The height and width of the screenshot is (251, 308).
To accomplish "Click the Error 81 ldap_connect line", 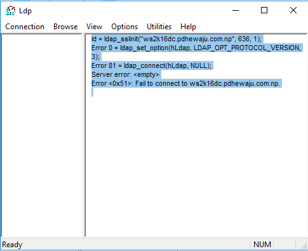I will [151, 65].
